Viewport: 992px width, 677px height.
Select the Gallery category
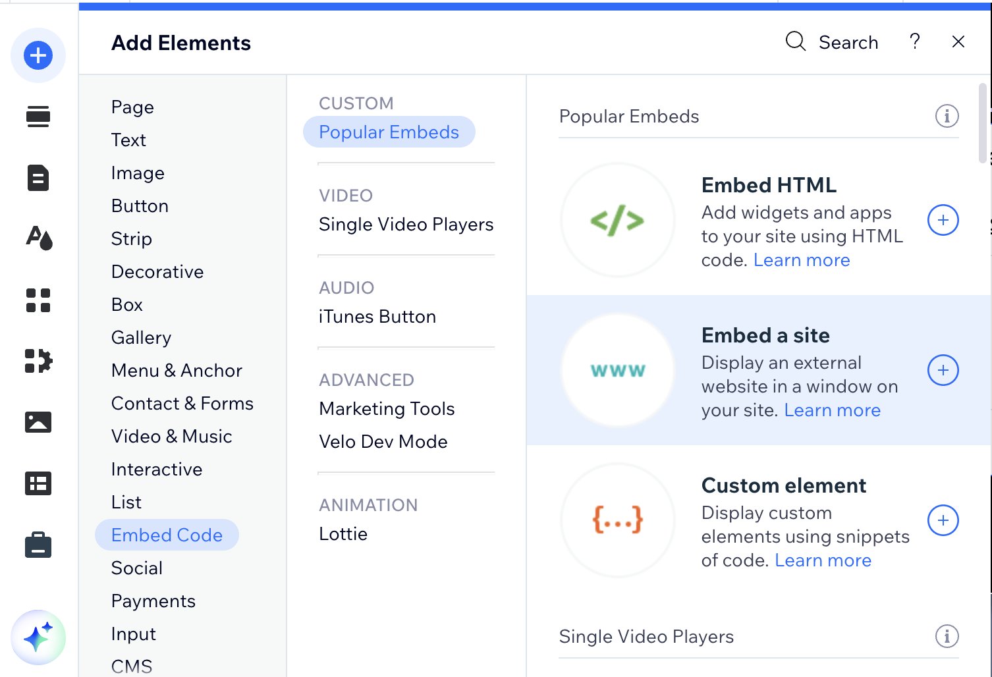click(141, 338)
